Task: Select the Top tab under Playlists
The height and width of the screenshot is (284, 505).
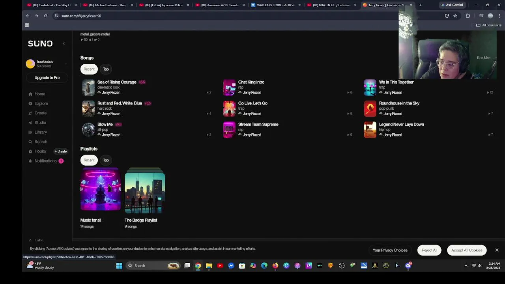Action: [x=106, y=160]
